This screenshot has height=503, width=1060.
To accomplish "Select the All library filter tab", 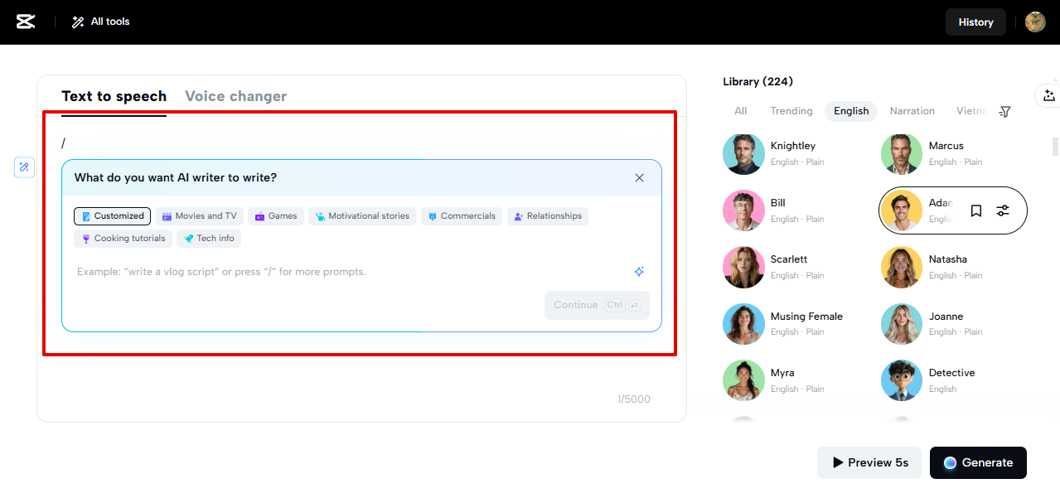I will coord(740,111).
